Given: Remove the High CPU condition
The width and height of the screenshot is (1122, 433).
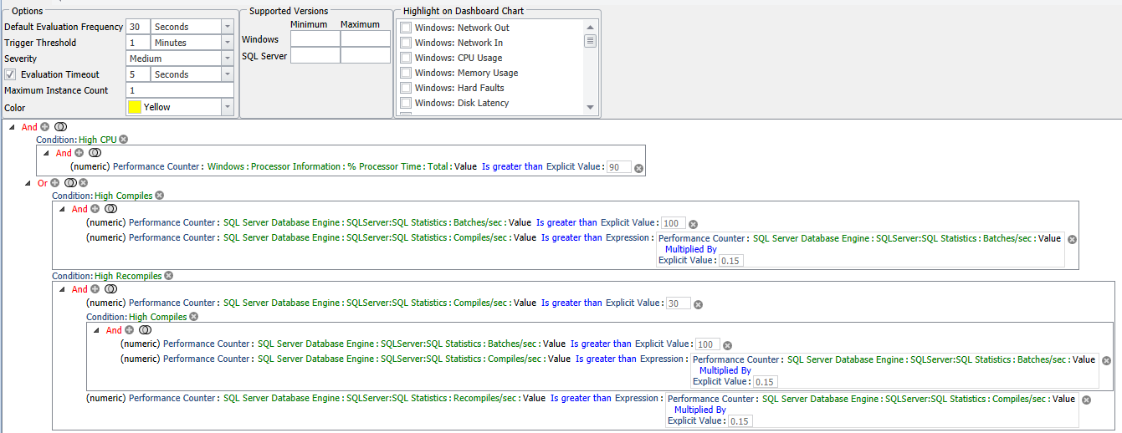Looking at the screenshot, I should (x=123, y=140).
